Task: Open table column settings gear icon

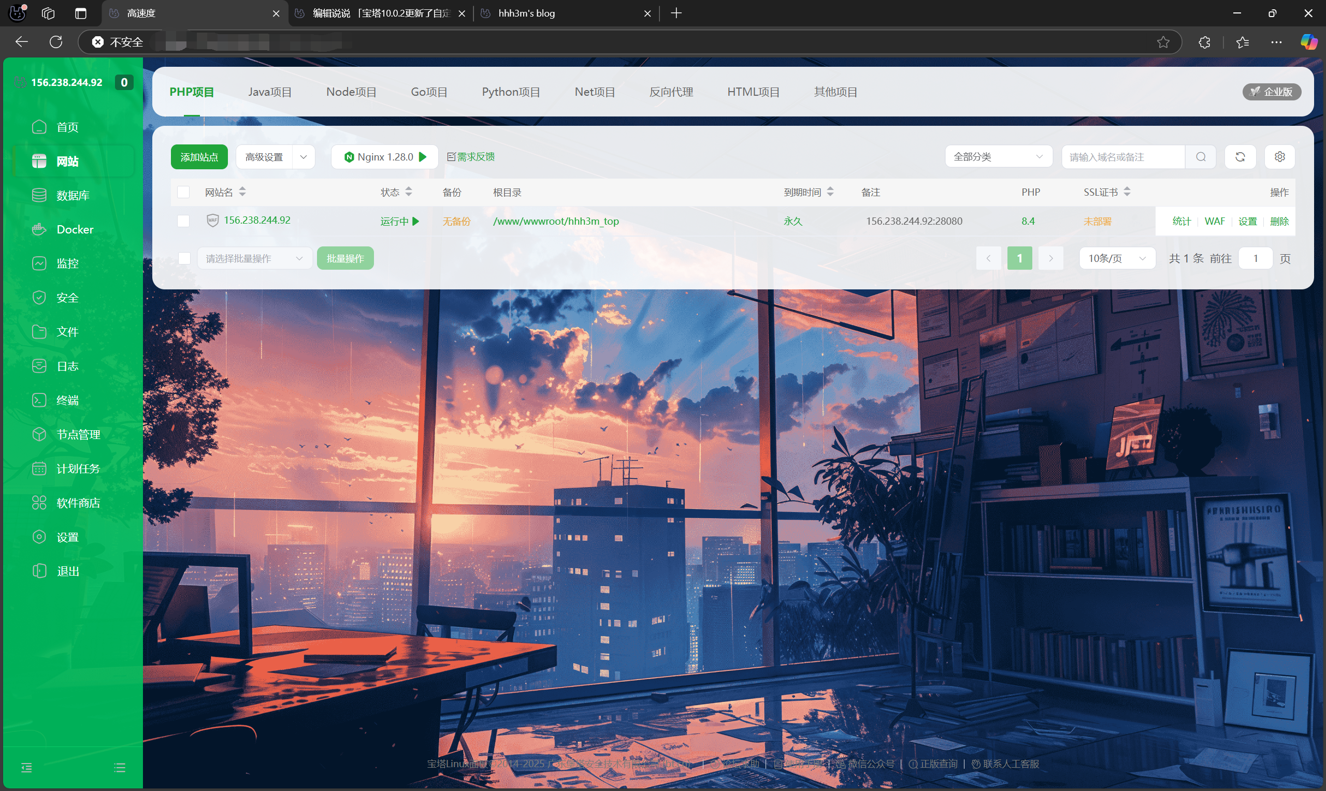Action: [1279, 157]
